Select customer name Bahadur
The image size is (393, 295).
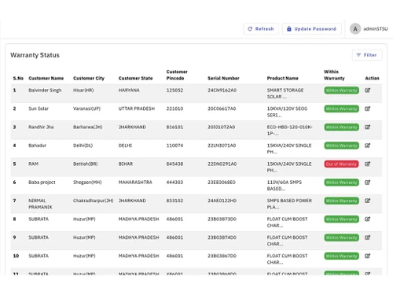pos(37,146)
